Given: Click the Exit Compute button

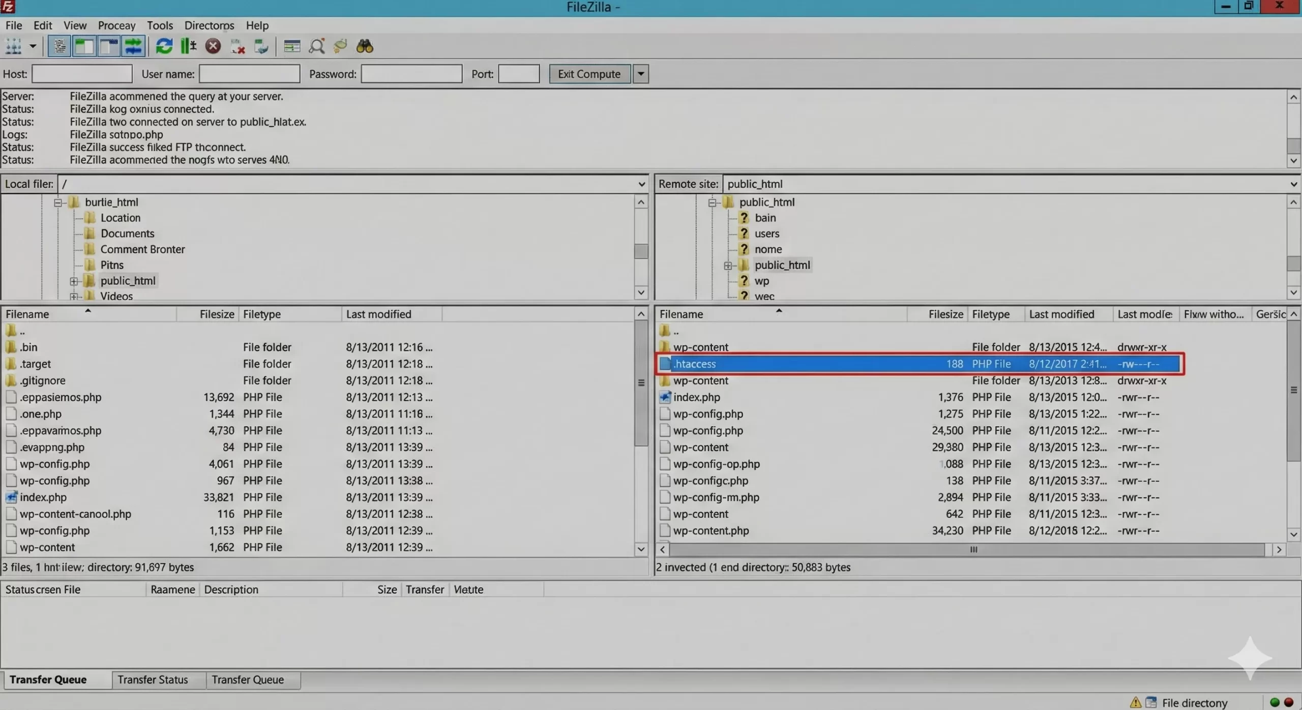Looking at the screenshot, I should (x=589, y=74).
